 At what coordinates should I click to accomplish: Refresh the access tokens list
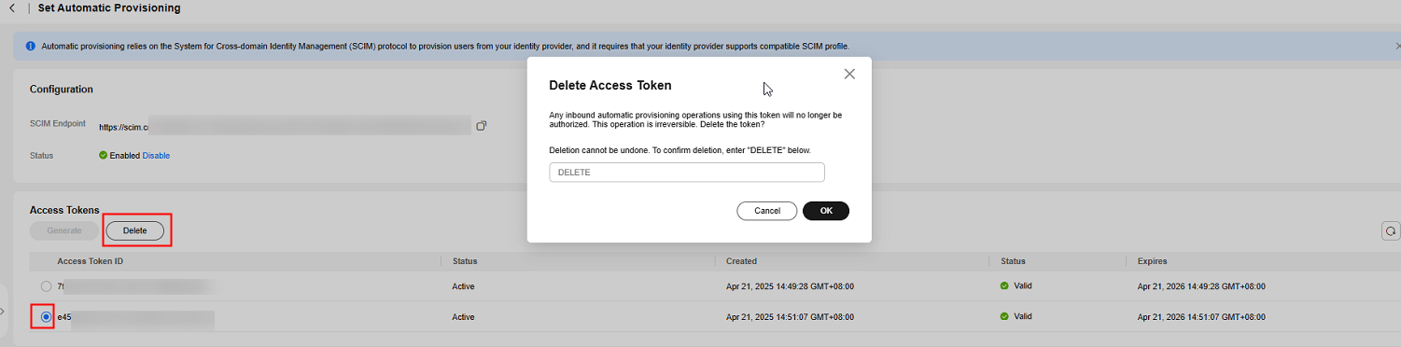[1390, 230]
